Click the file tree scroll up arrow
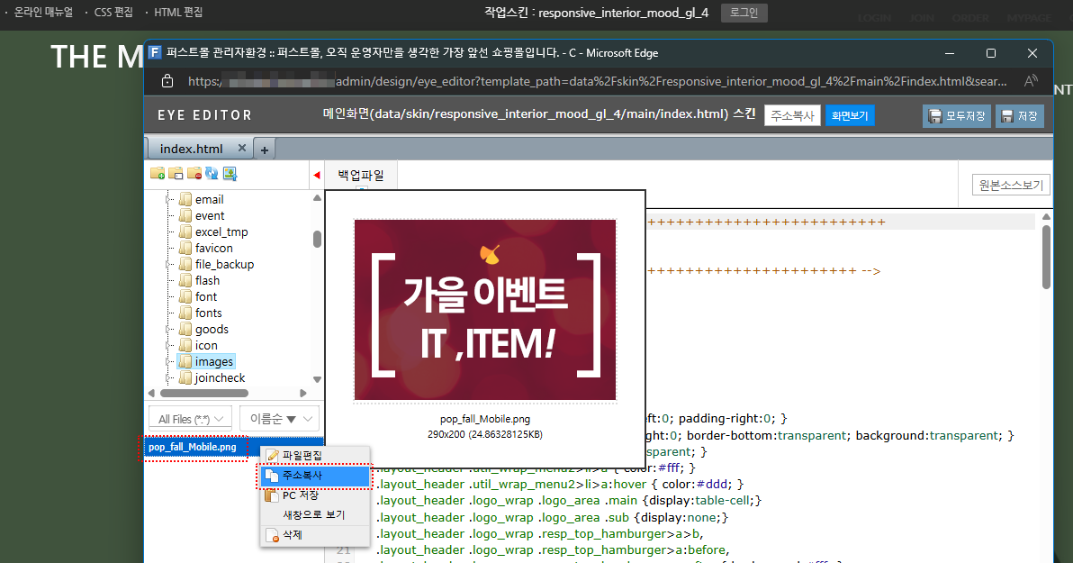The height and width of the screenshot is (563, 1073). pos(317,198)
